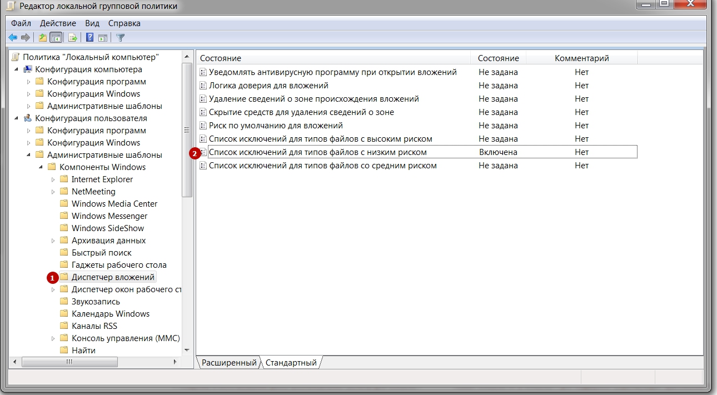717x395 pixels.
Task: Open the 'Действие' menu
Action: [58, 23]
